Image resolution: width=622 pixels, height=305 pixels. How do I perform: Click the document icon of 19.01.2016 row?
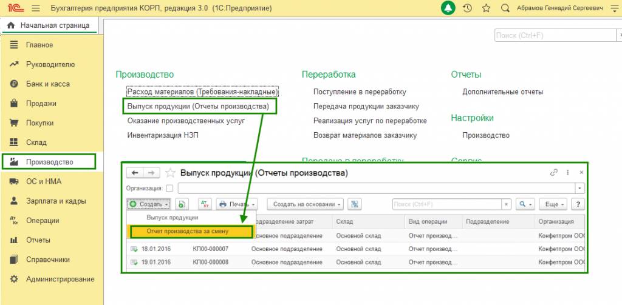[x=134, y=262]
